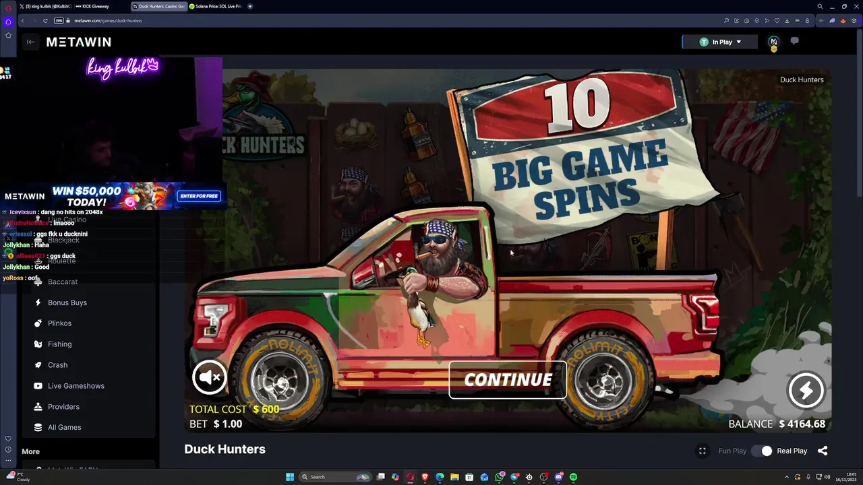Screen dimensions: 863x485
Task: Open the chat bubble icon
Action: 794,42
